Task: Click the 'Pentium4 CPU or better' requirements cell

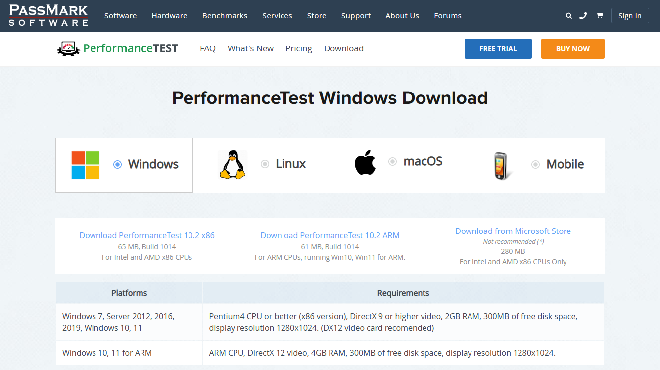Action: click(x=403, y=322)
